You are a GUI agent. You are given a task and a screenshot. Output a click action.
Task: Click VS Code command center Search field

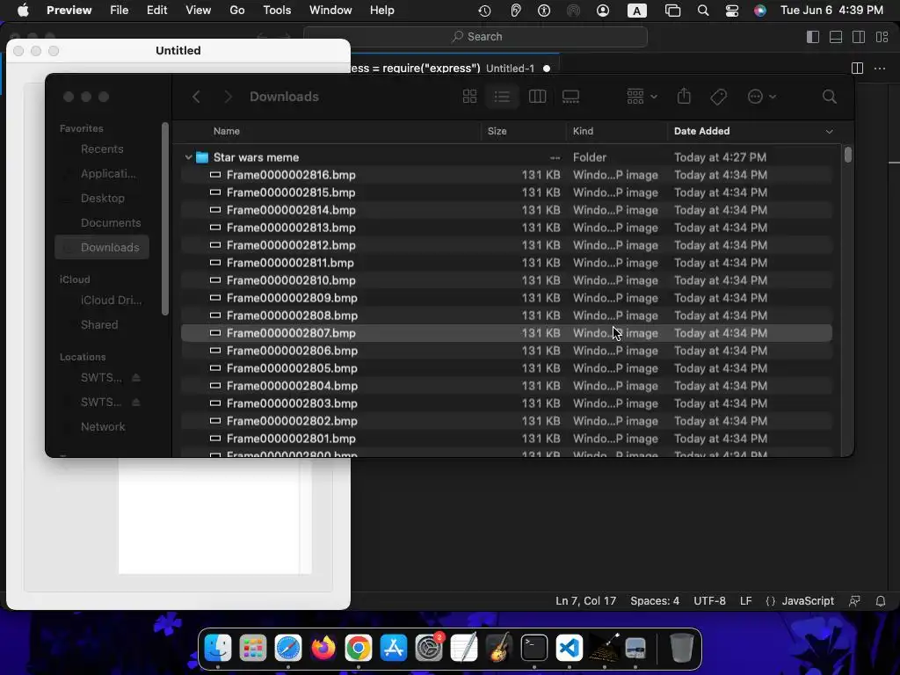tap(475, 37)
